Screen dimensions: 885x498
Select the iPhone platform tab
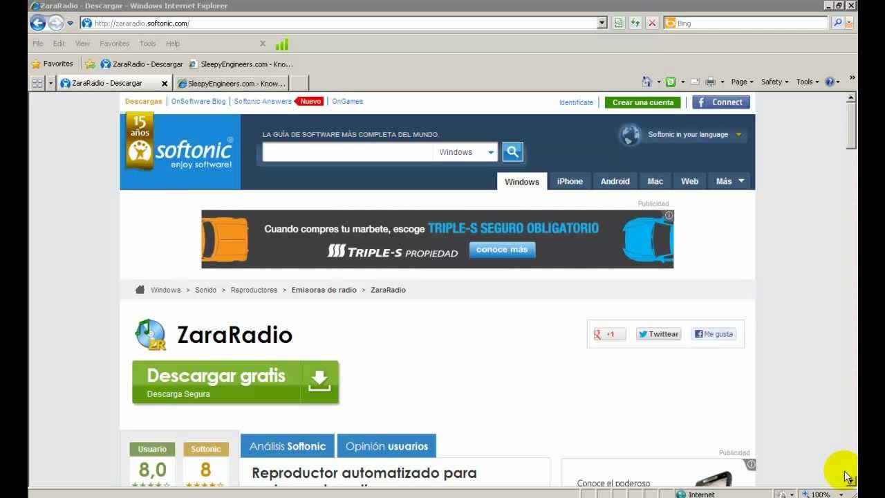click(570, 181)
